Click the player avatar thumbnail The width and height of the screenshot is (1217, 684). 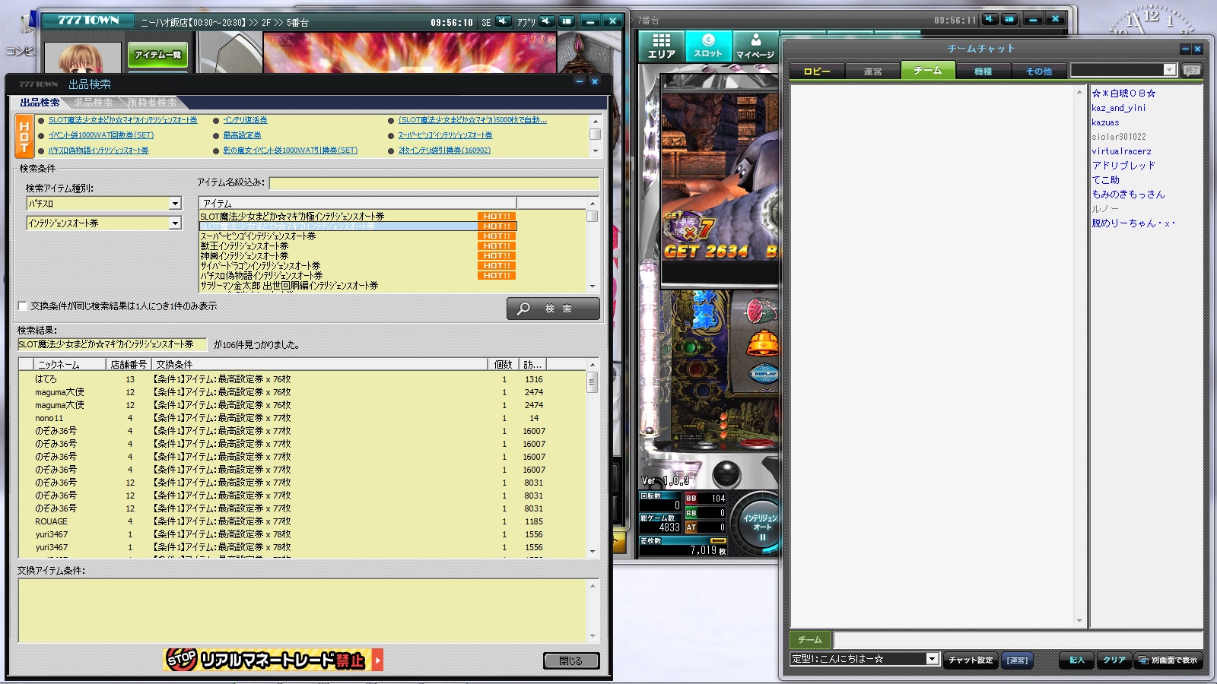coord(82,58)
